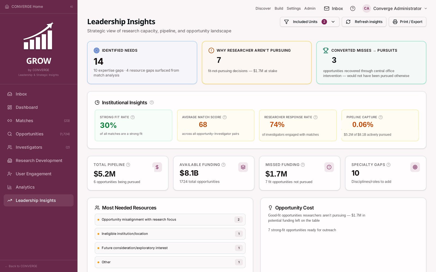Screen dimensions: 436x272
Task: Click the Print / Export button
Action: click(407, 22)
